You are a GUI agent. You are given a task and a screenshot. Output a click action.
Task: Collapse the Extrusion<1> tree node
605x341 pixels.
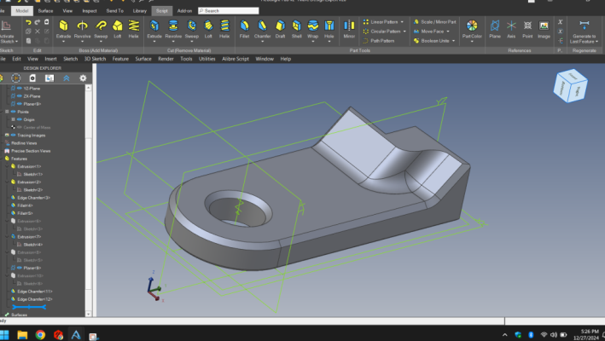7,166
